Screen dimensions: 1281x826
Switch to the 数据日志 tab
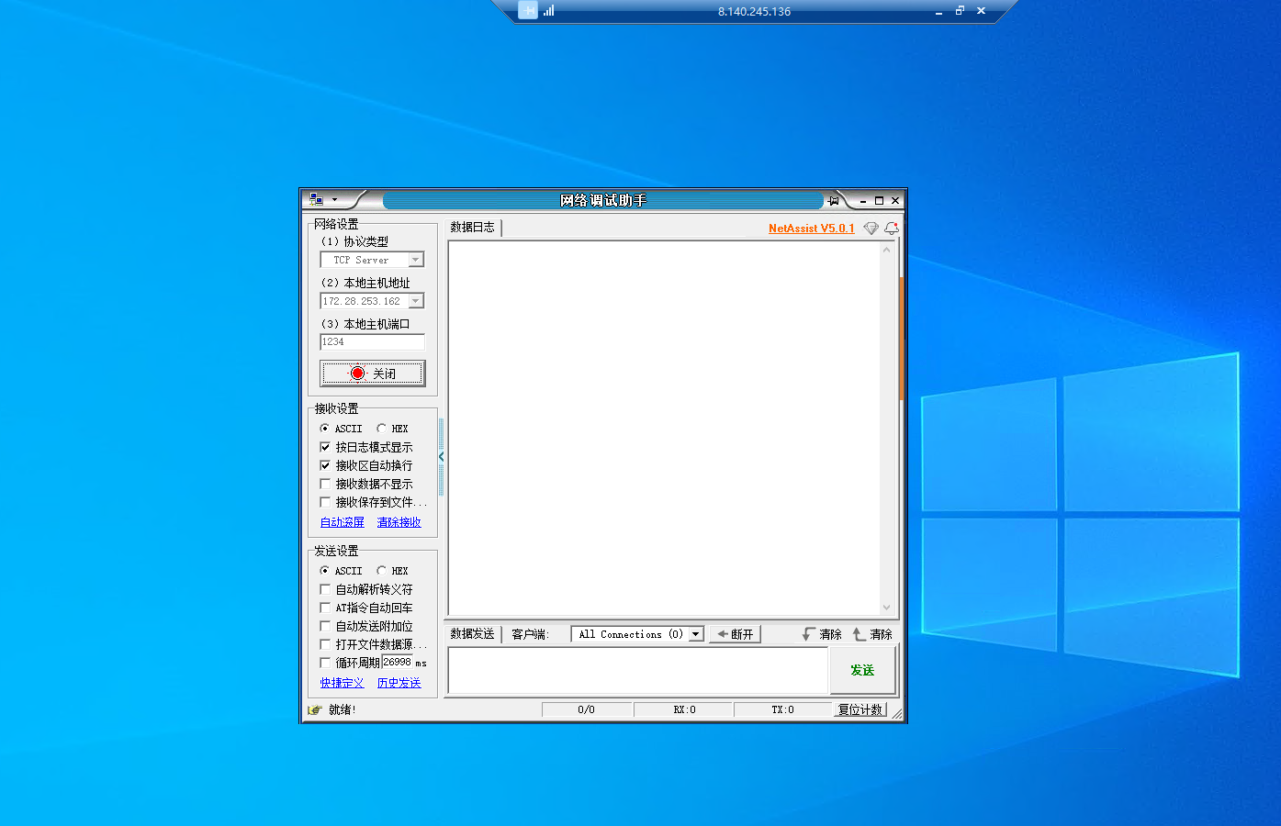click(x=473, y=227)
